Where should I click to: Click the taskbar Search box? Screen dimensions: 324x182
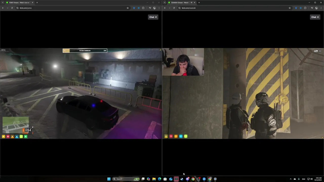tap(126, 179)
